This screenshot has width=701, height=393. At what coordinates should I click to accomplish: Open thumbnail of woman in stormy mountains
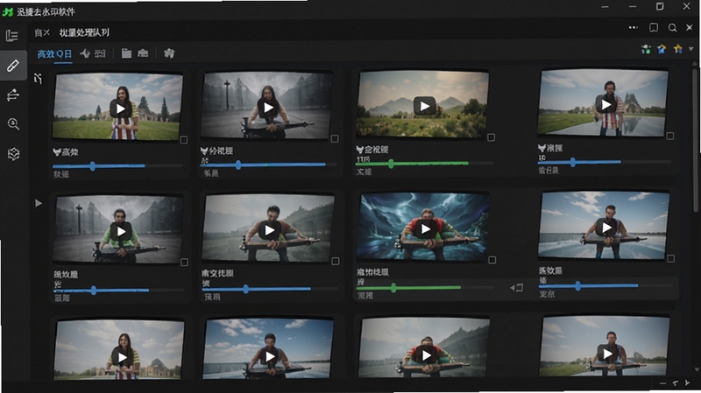point(267,105)
